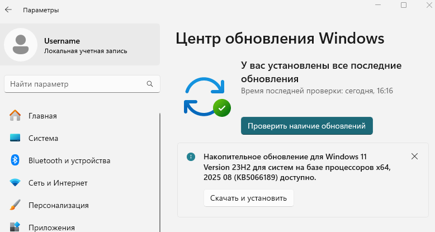
Task: Click Скачать и установить button
Action: (x=249, y=198)
